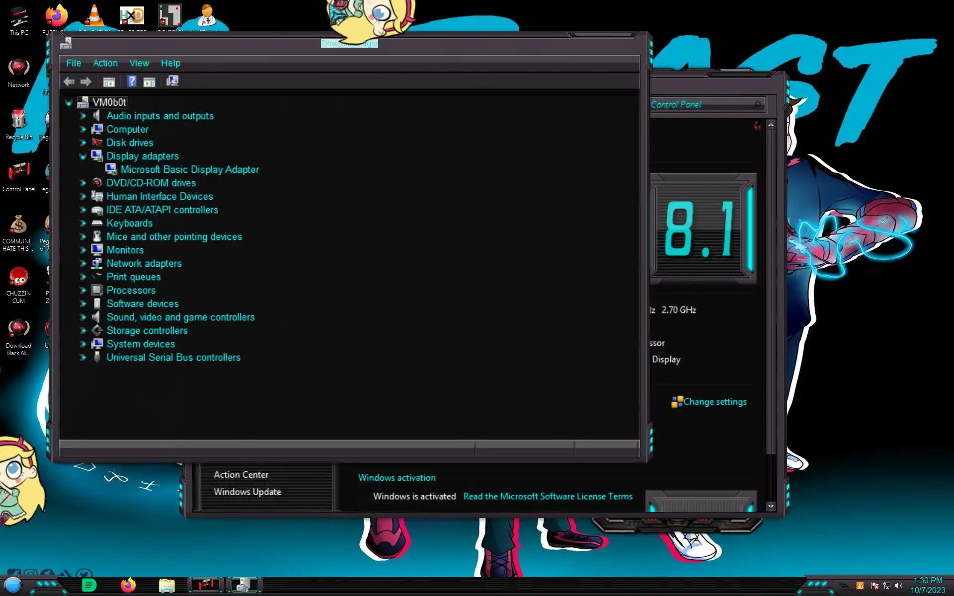This screenshot has width=954, height=596.
Task: Open Firefox from the taskbar
Action: coord(128,585)
